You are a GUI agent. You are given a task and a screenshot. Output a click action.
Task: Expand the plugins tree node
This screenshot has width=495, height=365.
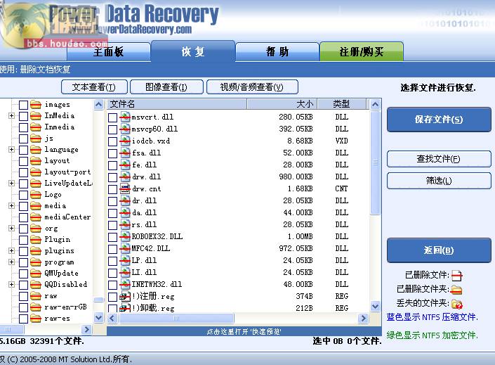click(11, 251)
